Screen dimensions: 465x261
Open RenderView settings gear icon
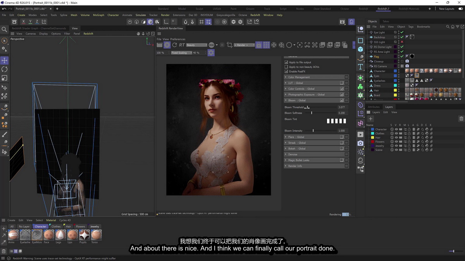click(x=211, y=53)
